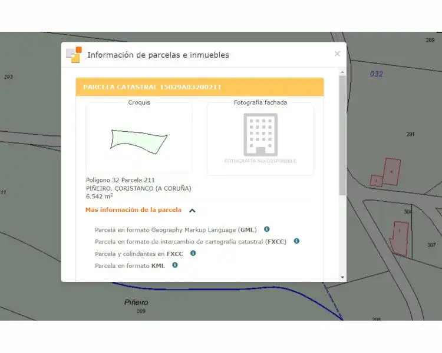Click the info icon beside FXCC cartography format
This screenshot has width=442, height=353.
[296, 241]
